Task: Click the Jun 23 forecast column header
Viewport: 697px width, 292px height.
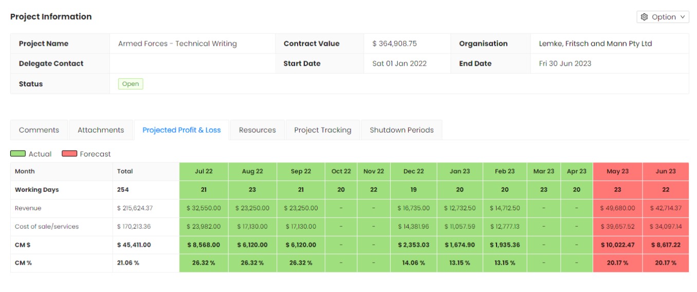Action: tap(665, 171)
